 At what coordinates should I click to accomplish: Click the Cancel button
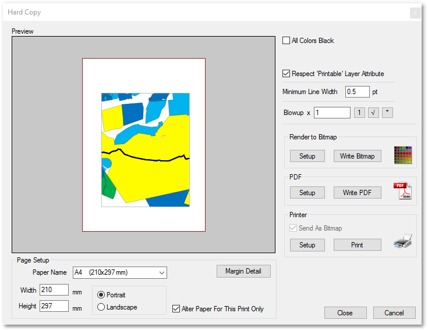point(394,313)
